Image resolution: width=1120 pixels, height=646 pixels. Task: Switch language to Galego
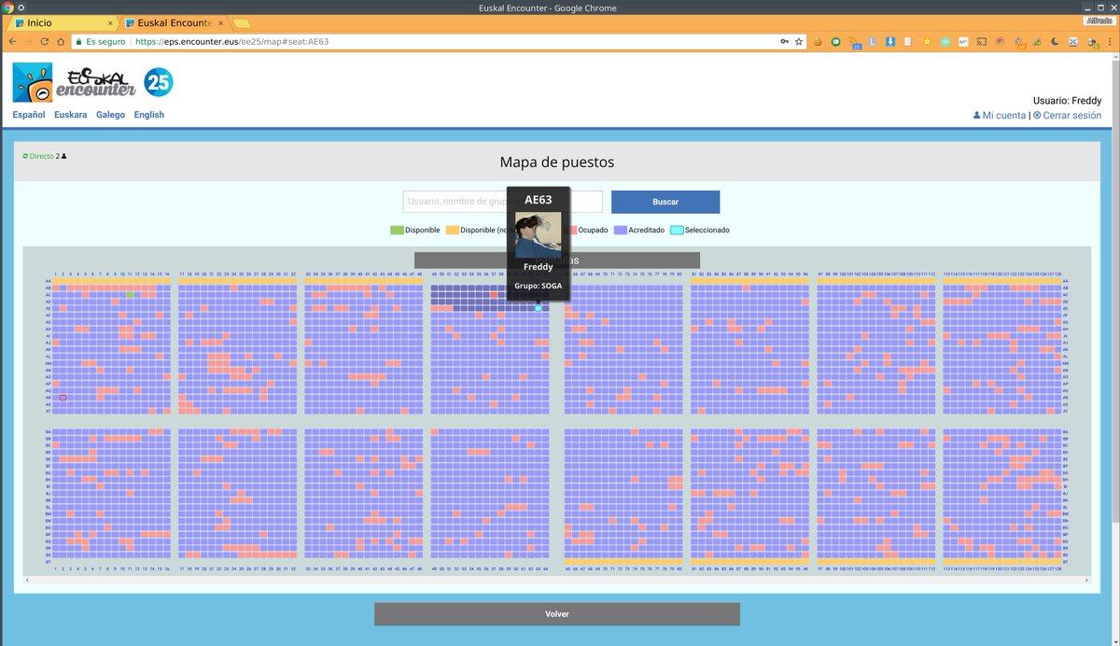tap(110, 115)
